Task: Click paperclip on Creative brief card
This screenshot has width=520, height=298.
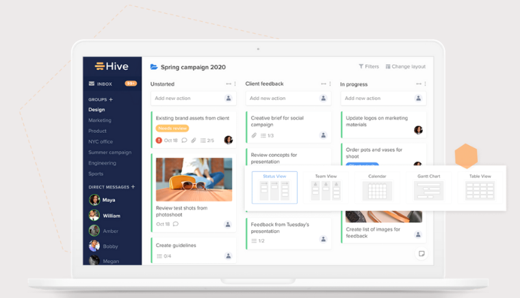Action: click(x=254, y=135)
